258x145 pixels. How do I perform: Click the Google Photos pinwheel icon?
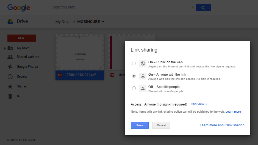pos(10,67)
